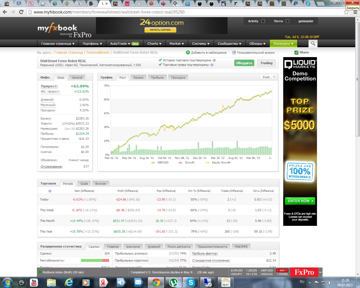Image resolution: width=360 pixels, height=288 pixels.
Task: Expand the Конкурсы green menu
Action: [x=283, y=44]
